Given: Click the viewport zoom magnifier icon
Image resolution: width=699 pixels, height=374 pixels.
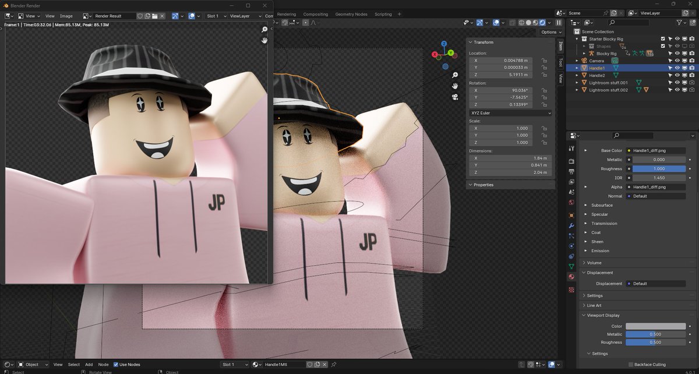Looking at the screenshot, I should [455, 75].
